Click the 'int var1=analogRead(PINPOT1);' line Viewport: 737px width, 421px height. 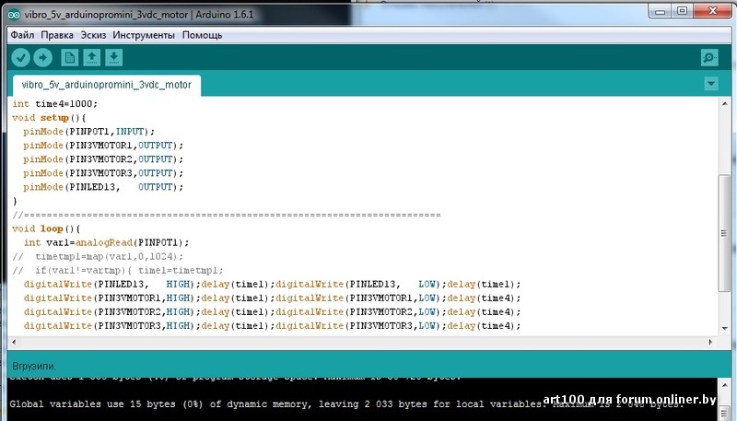106,243
